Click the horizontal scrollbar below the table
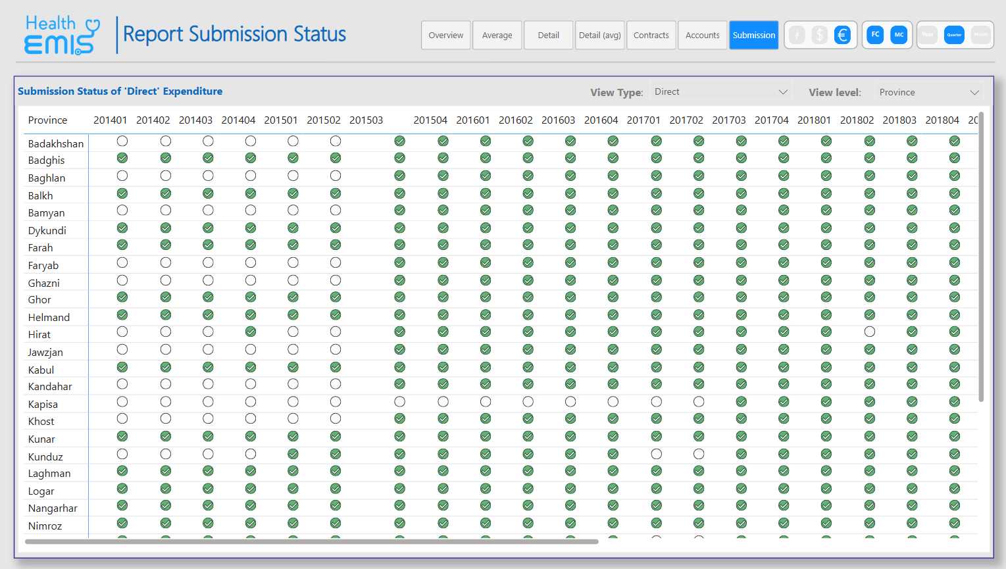The height and width of the screenshot is (569, 1006). tap(311, 542)
